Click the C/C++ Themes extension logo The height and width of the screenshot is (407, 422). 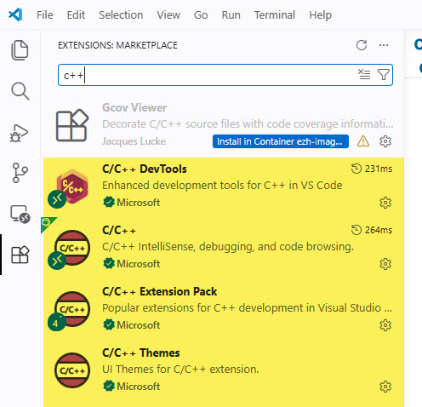coord(72,370)
